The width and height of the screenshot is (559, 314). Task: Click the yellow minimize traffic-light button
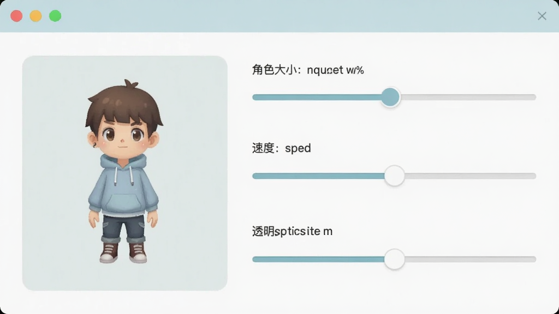(x=35, y=16)
